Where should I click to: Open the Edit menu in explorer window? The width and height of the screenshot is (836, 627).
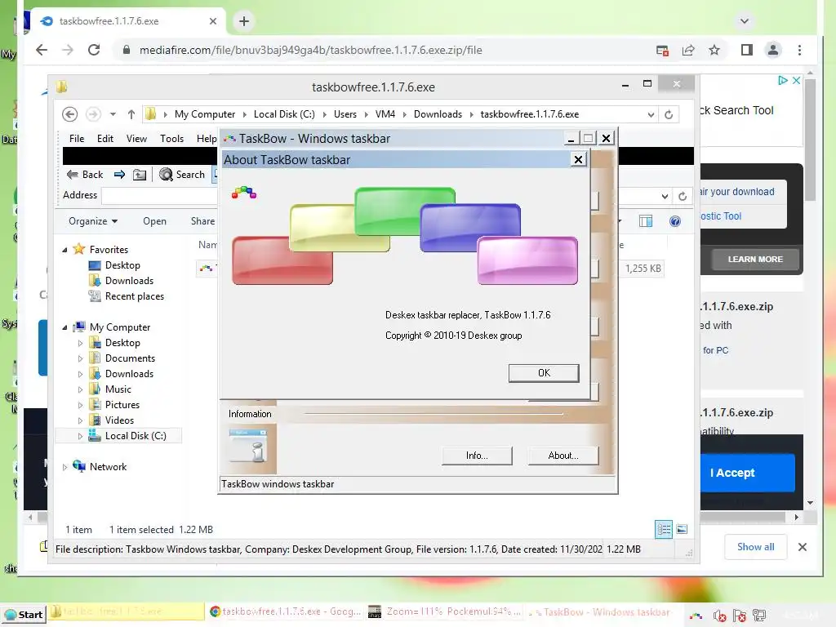[105, 139]
